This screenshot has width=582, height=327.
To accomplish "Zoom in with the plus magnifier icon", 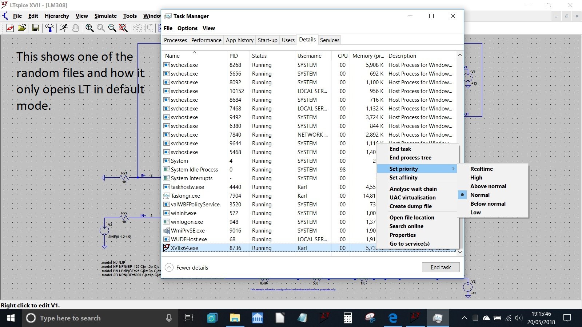I will (x=89, y=28).
